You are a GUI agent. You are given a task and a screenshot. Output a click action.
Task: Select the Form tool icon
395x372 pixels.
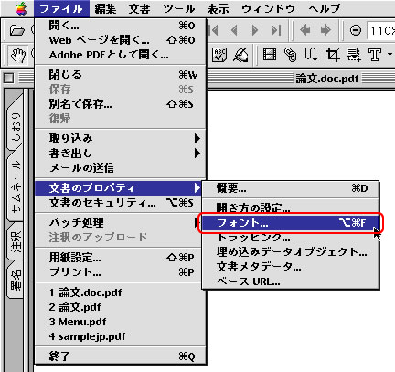click(x=353, y=55)
